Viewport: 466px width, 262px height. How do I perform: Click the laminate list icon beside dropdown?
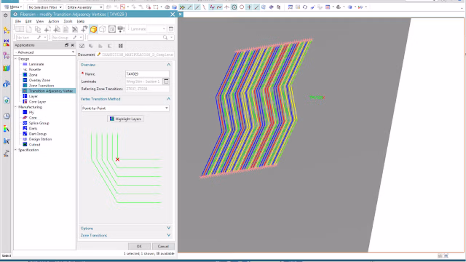pyautogui.click(x=171, y=29)
